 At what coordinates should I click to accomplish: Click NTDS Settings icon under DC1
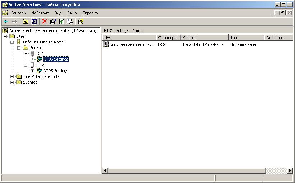pos(39,59)
